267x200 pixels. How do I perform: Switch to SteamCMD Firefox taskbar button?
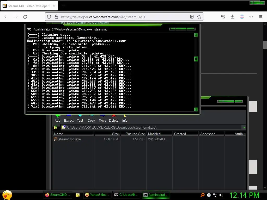point(58,195)
